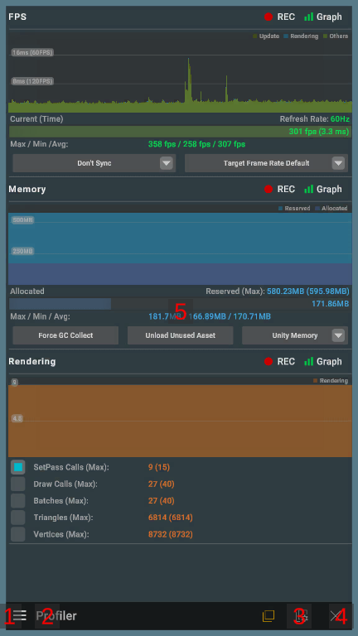Screen dimensions: 358x636
Task: Open the Target Frame Rate Default dropdown
Action: coord(266,163)
